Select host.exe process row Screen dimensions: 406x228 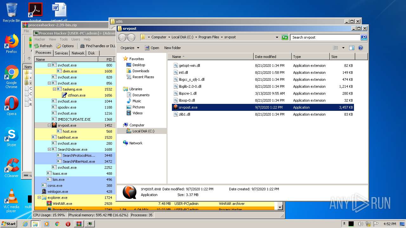(x=75, y=131)
